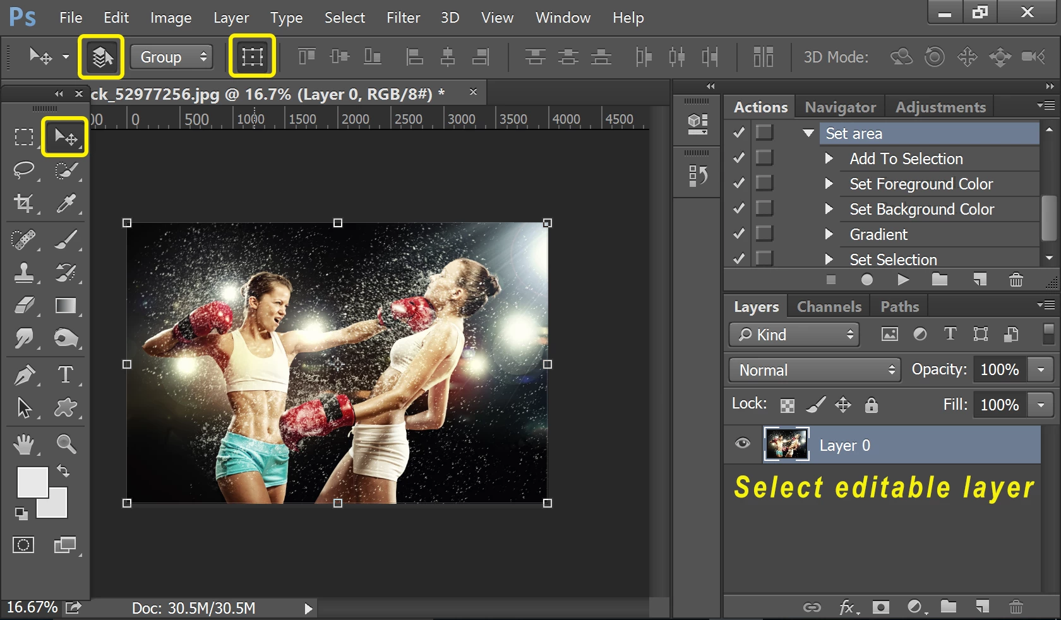Select the Hand tool

(24, 444)
